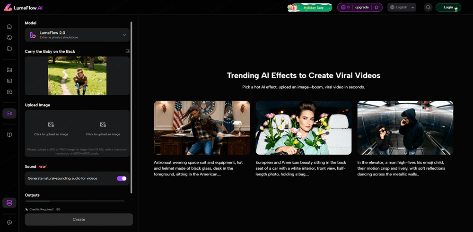Image resolution: width=473 pixels, height=232 pixels.
Task: Select the astronaut Oval Office effect thumbnail
Action: [202, 128]
